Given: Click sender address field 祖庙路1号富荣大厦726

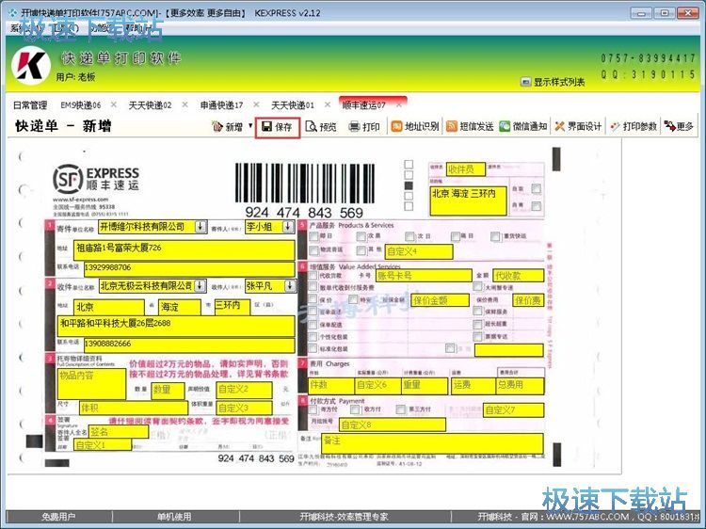Looking at the screenshot, I should coord(185,249).
